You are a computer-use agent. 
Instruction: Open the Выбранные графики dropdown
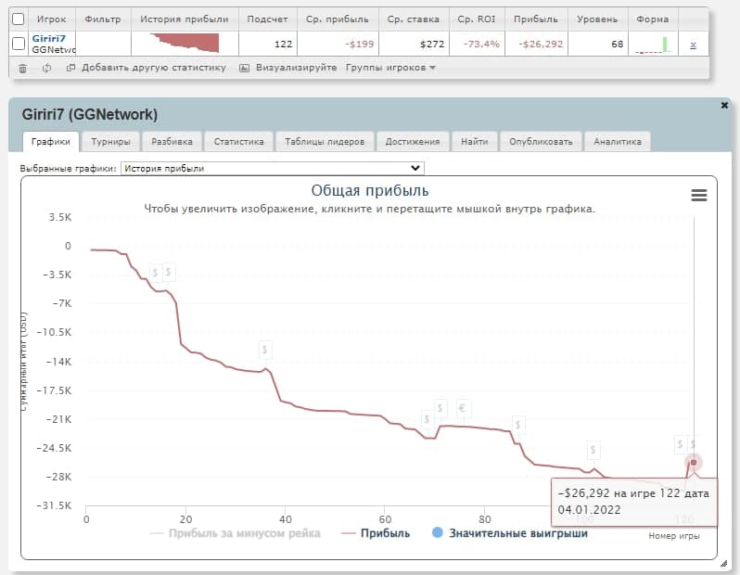pyautogui.click(x=272, y=169)
